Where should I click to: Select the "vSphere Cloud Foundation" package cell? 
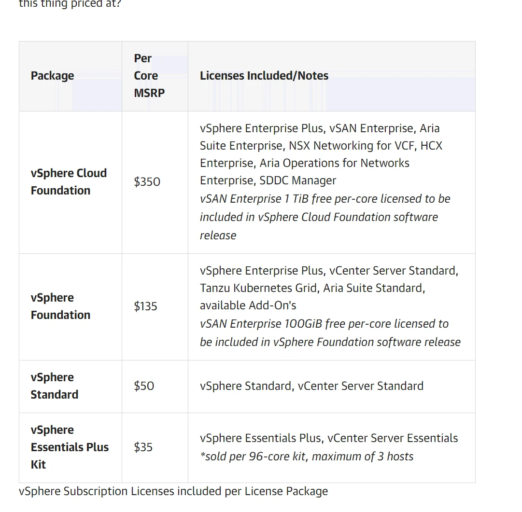click(69, 182)
